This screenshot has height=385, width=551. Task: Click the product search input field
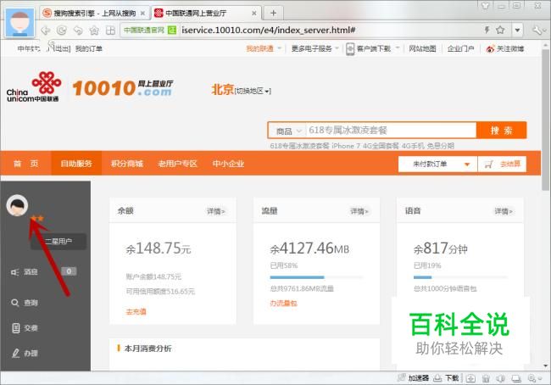391,131
